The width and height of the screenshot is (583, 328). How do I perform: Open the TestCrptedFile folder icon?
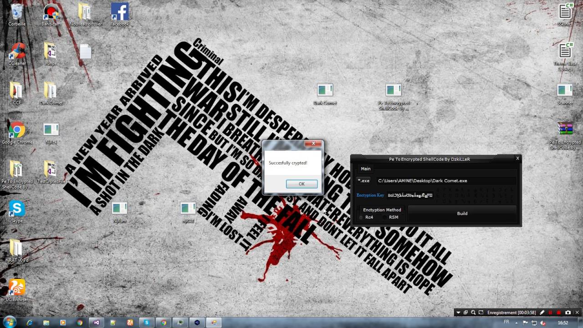click(51, 172)
